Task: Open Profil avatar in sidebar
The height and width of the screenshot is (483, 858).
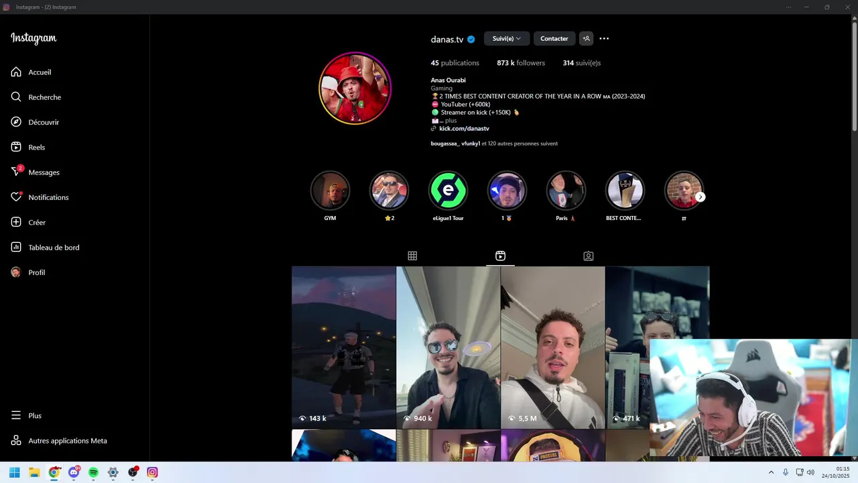Action: [16, 272]
